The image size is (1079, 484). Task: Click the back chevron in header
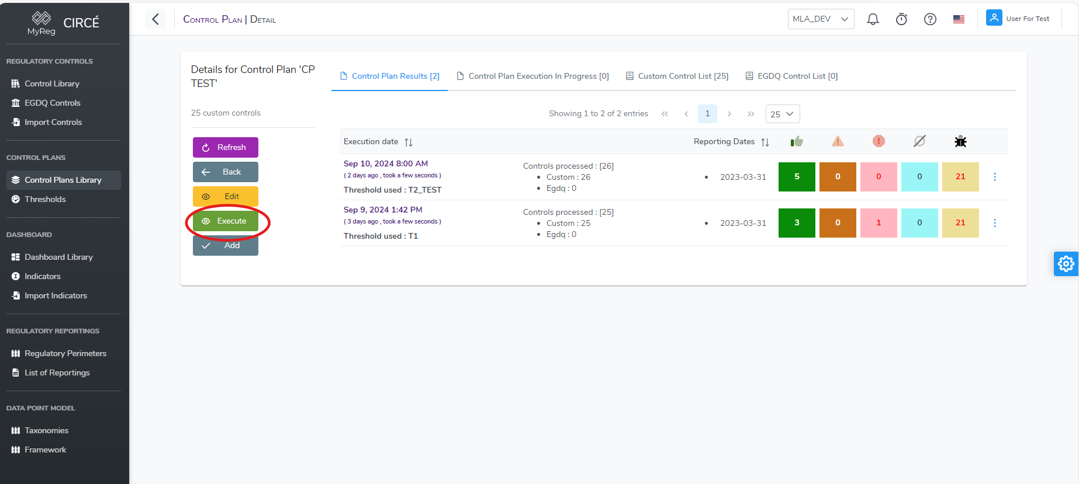click(x=155, y=19)
